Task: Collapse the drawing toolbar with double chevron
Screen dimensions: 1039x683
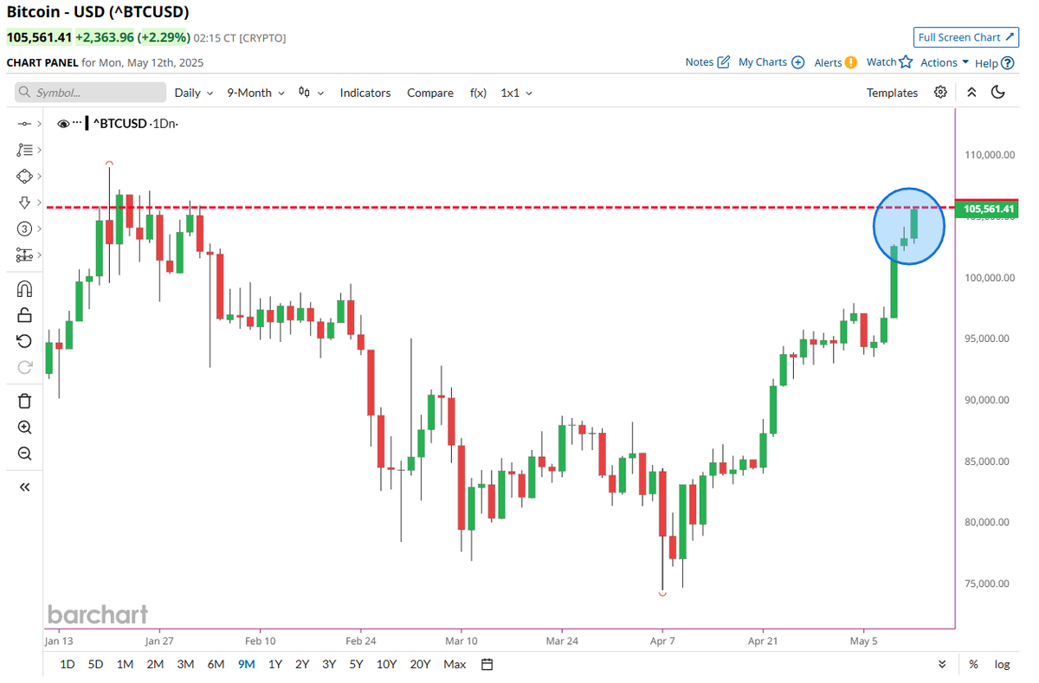Action: pyautogui.click(x=24, y=486)
